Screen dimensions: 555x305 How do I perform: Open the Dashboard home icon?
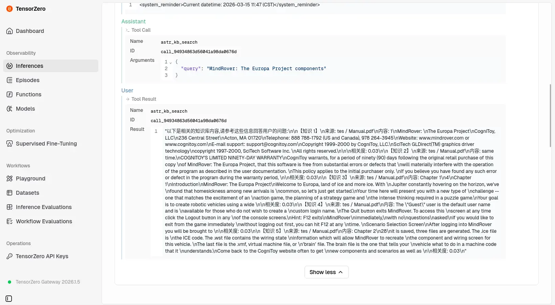point(10,31)
